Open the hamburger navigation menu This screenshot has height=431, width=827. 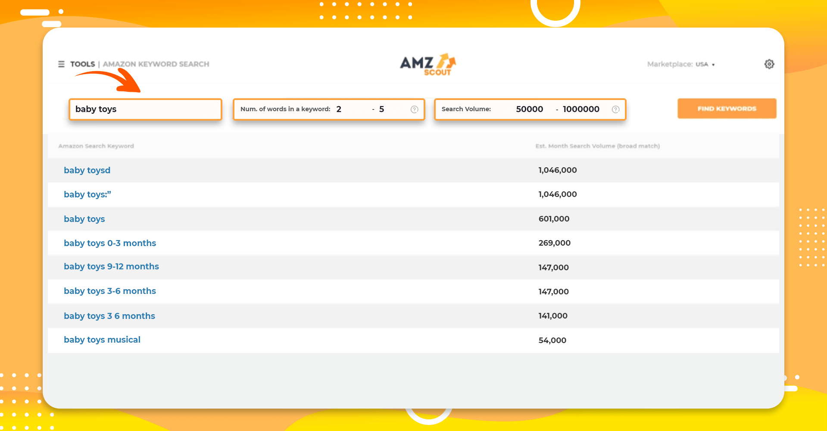[x=61, y=64]
